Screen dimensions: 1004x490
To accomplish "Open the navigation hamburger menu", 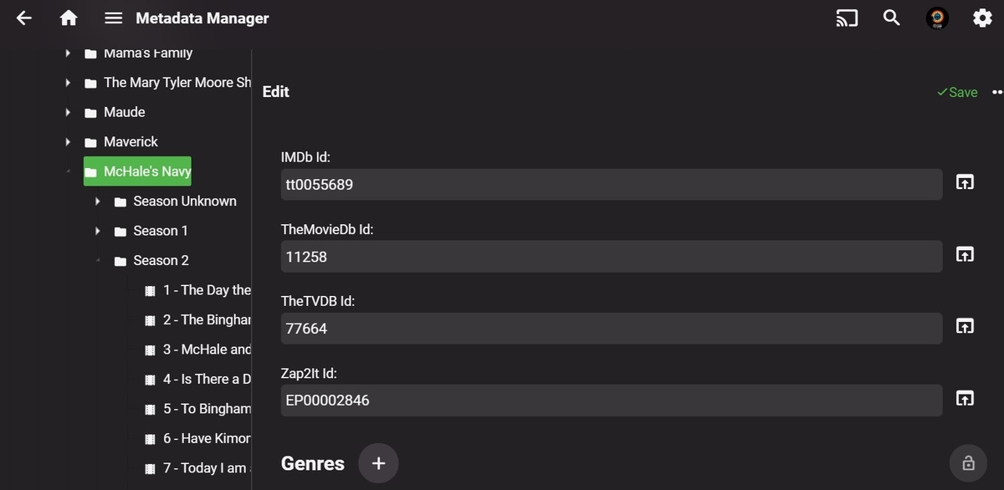I will tap(114, 17).
